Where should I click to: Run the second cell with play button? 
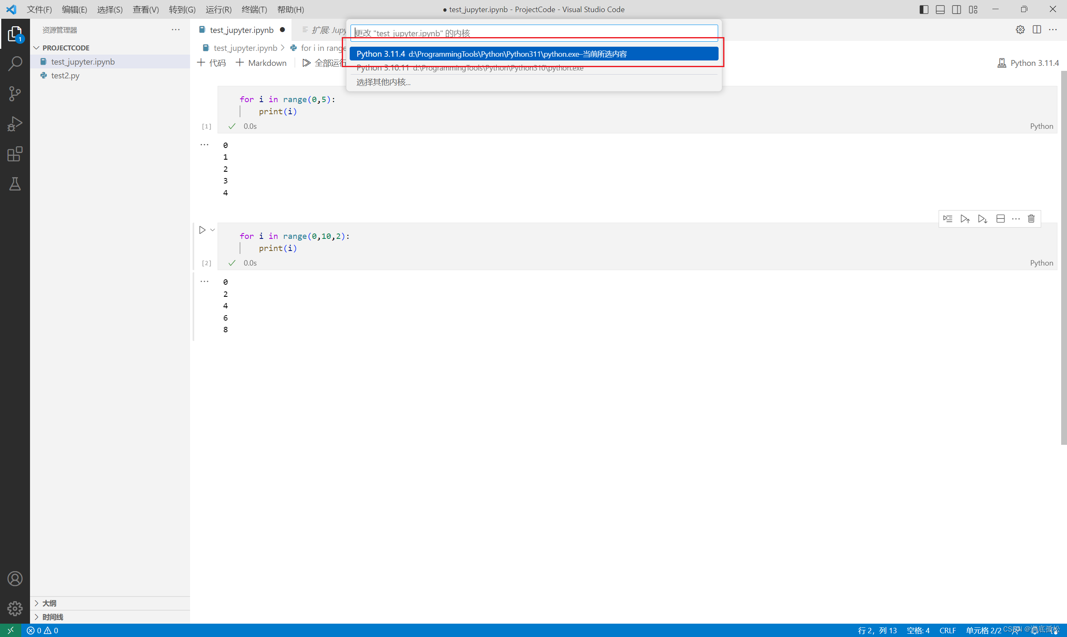click(202, 230)
